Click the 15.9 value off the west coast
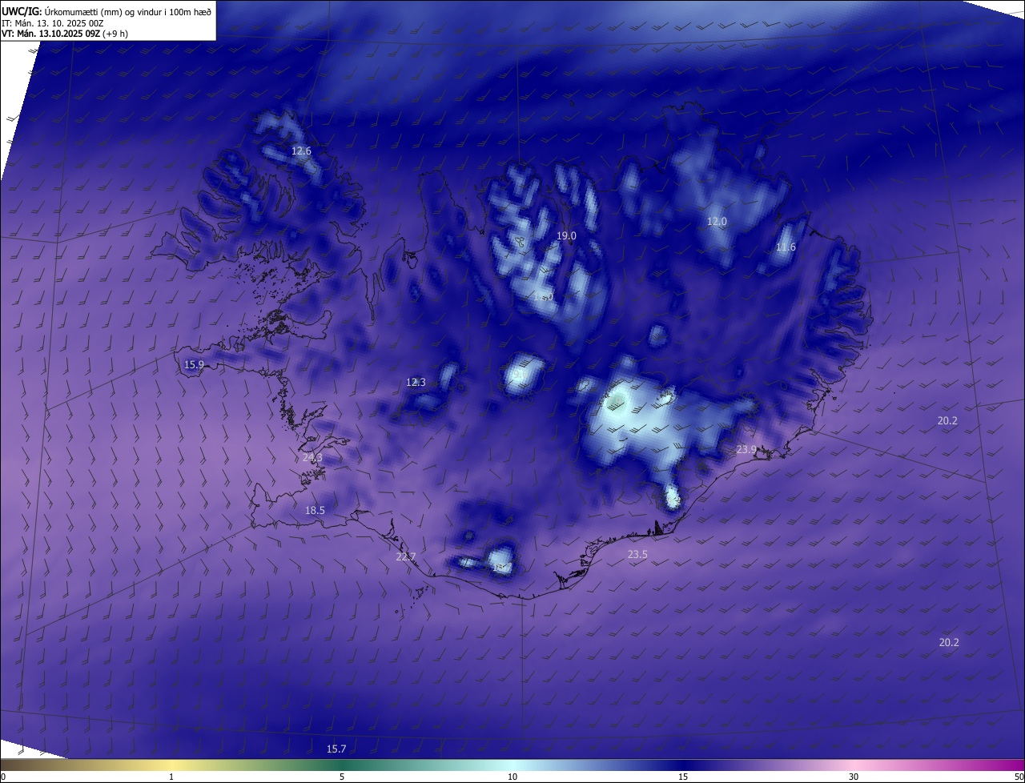Screen dimensions: 1025x783 coord(194,365)
